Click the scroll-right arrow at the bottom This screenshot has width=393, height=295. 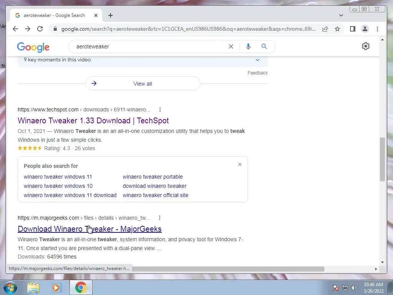click(376, 269)
